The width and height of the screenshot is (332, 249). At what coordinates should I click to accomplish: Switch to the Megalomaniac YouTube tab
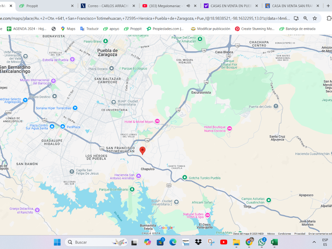165,6
